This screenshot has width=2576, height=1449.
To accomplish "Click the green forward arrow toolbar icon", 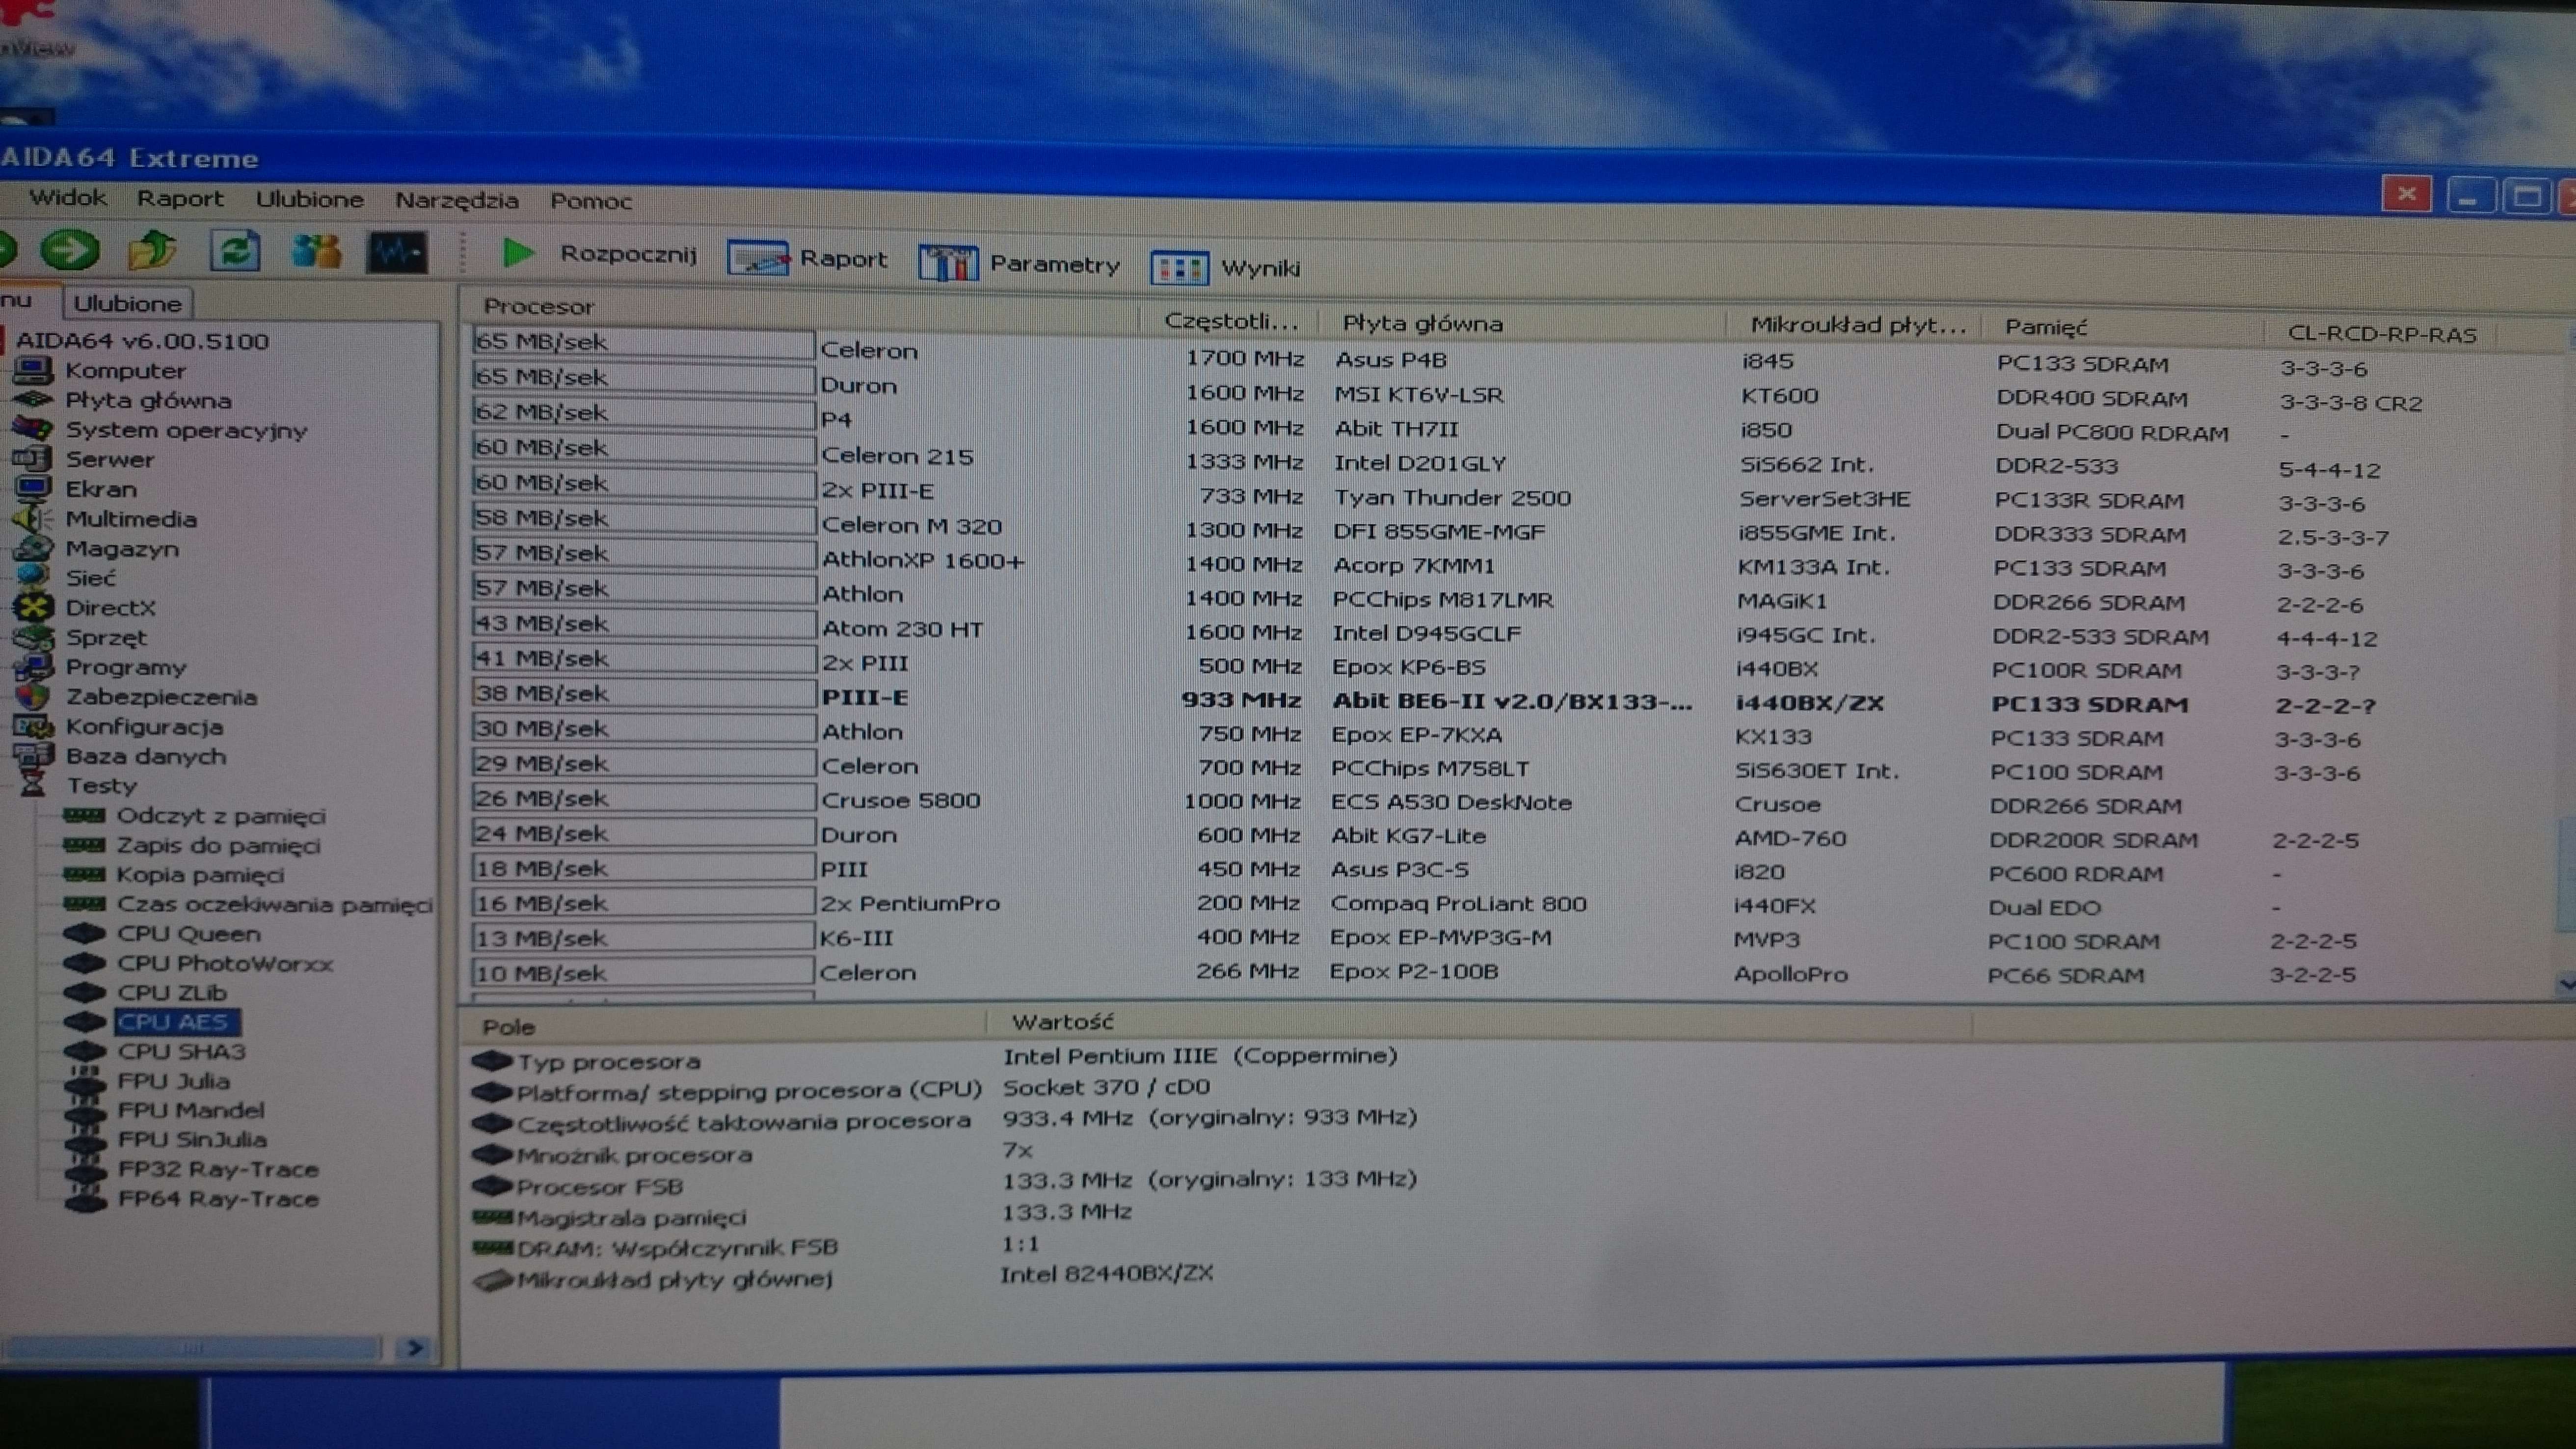I will (69, 249).
